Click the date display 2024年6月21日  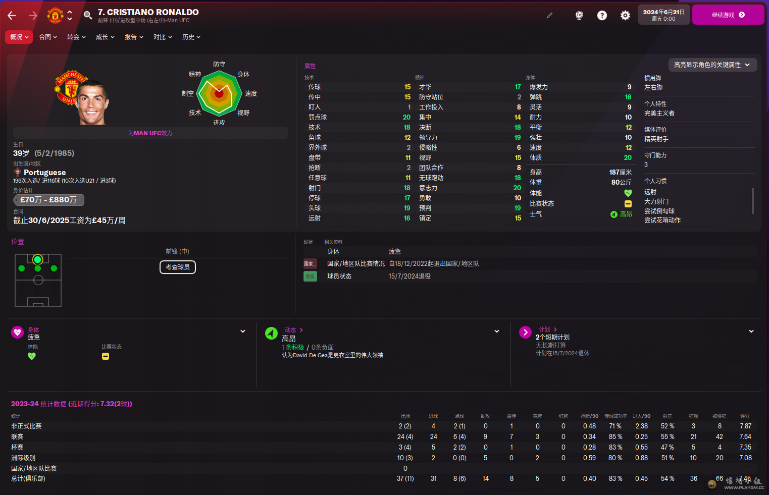click(663, 15)
